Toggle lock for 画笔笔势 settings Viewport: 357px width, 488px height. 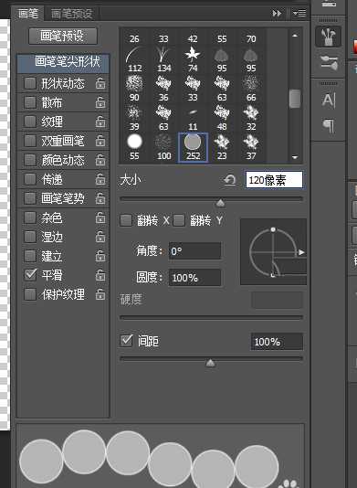point(100,198)
